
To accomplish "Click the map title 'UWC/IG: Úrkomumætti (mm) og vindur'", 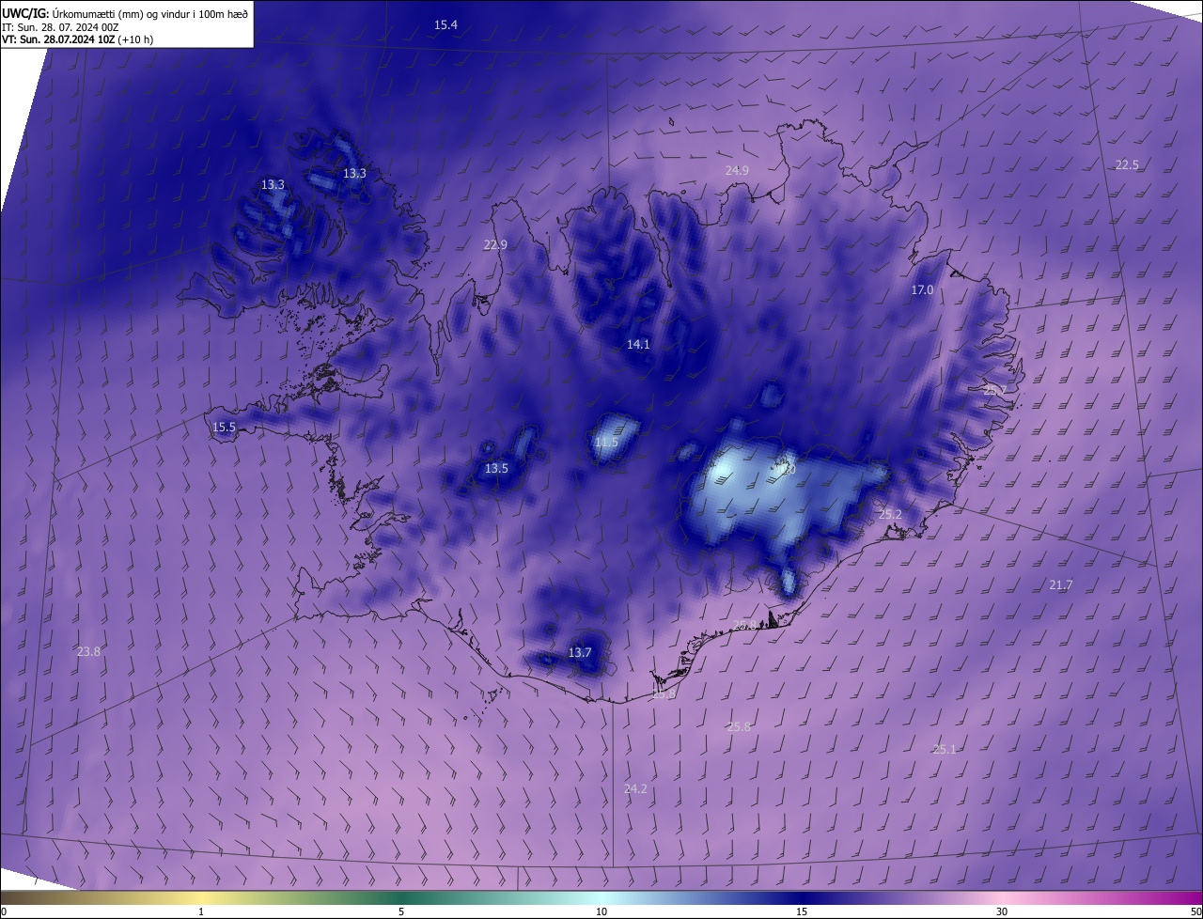I will [x=125, y=12].
